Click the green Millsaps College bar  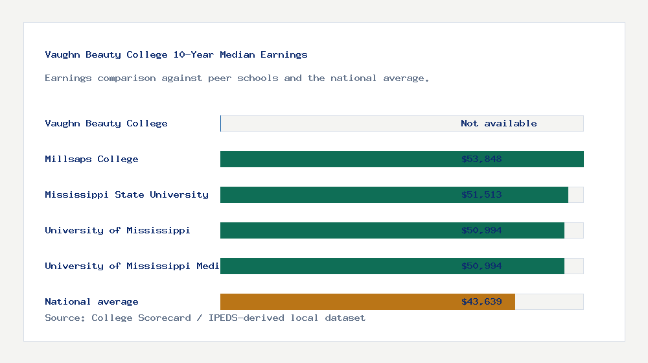click(402, 159)
